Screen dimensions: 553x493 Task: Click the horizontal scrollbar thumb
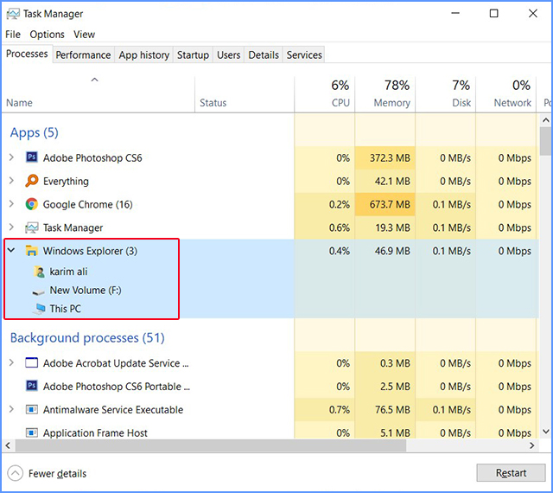[210, 445]
